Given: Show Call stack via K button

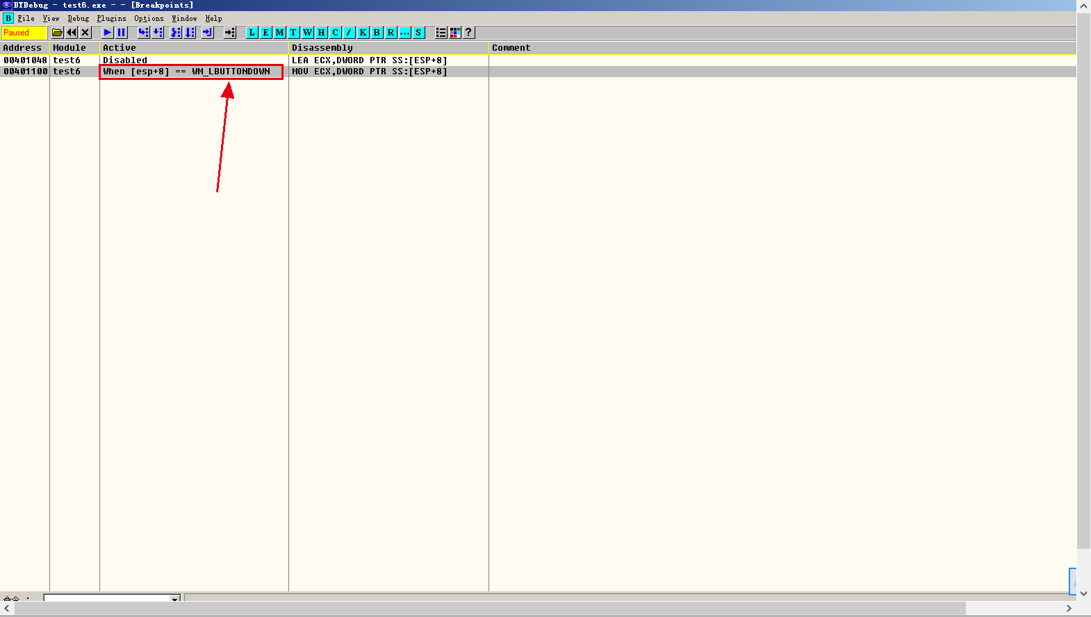Looking at the screenshot, I should click(363, 33).
